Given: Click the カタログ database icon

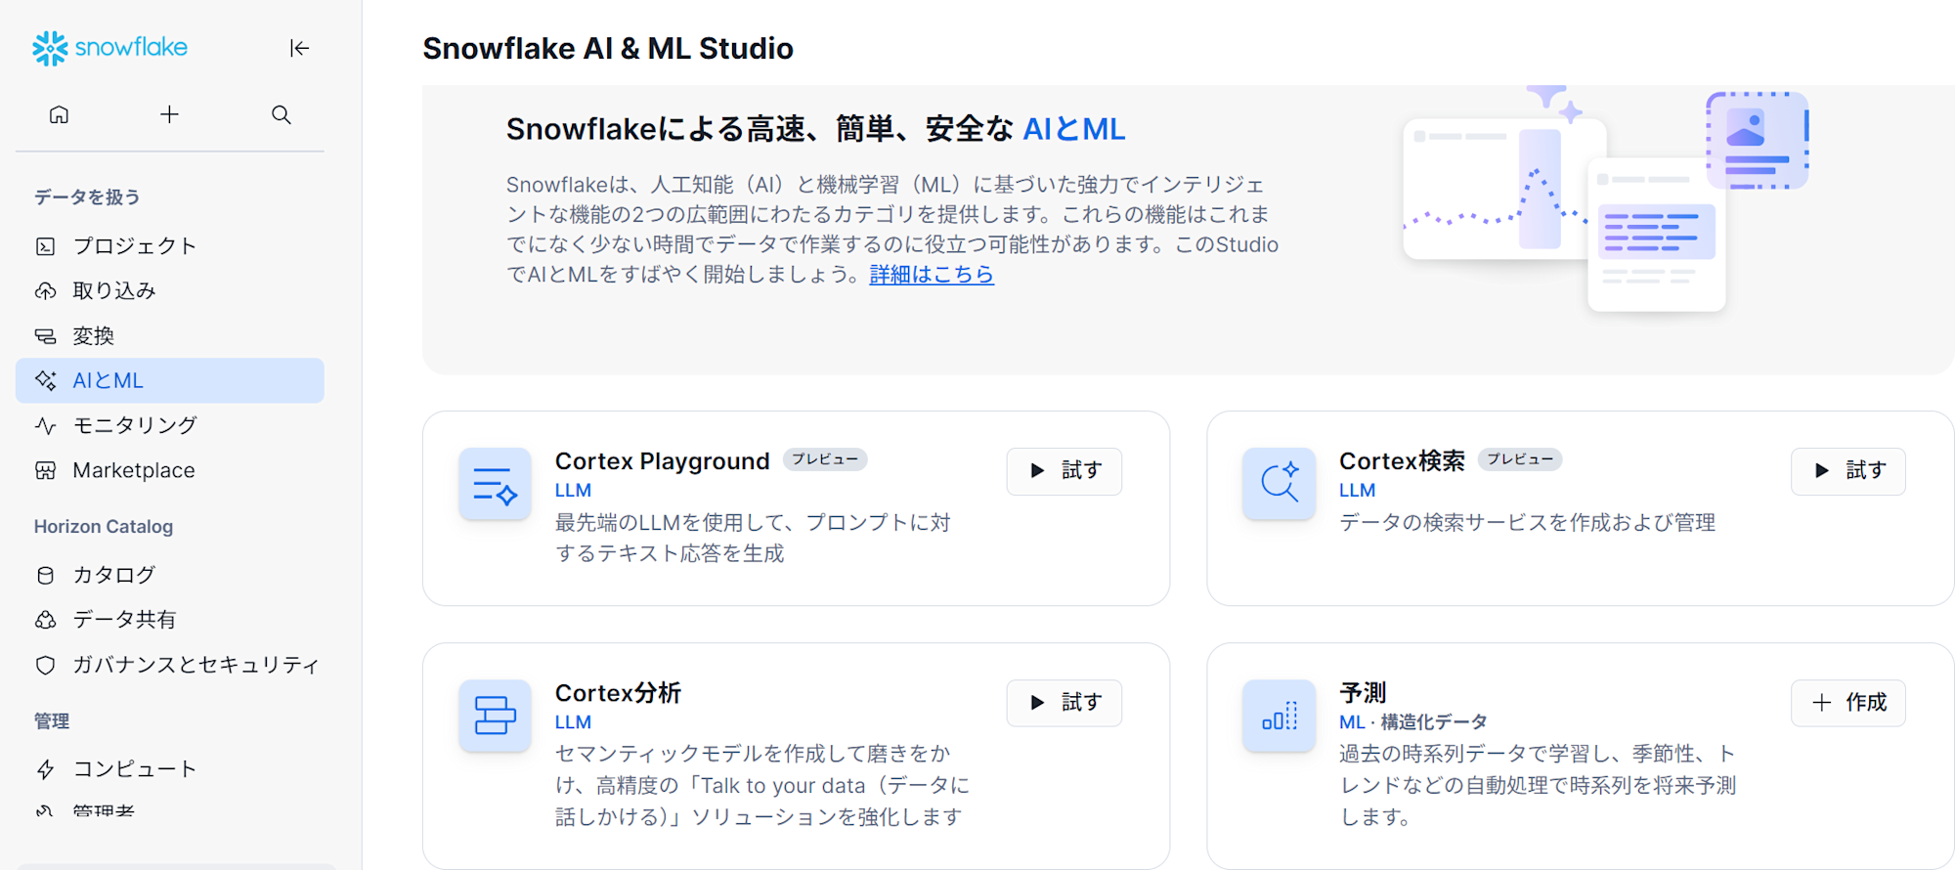Looking at the screenshot, I should pos(45,575).
